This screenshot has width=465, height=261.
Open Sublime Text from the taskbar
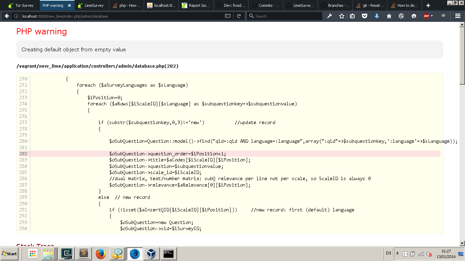click(x=83, y=254)
